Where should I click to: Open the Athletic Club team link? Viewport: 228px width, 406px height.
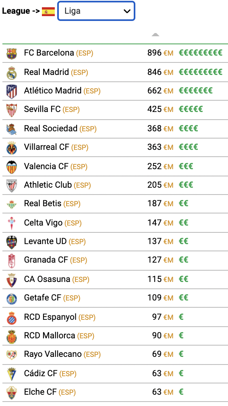[x=48, y=185]
